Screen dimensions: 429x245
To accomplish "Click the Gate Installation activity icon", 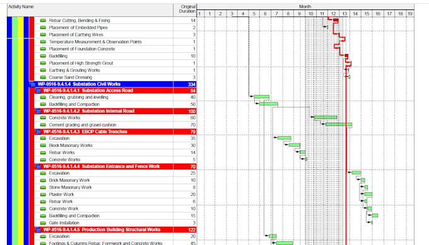I will (43, 223).
